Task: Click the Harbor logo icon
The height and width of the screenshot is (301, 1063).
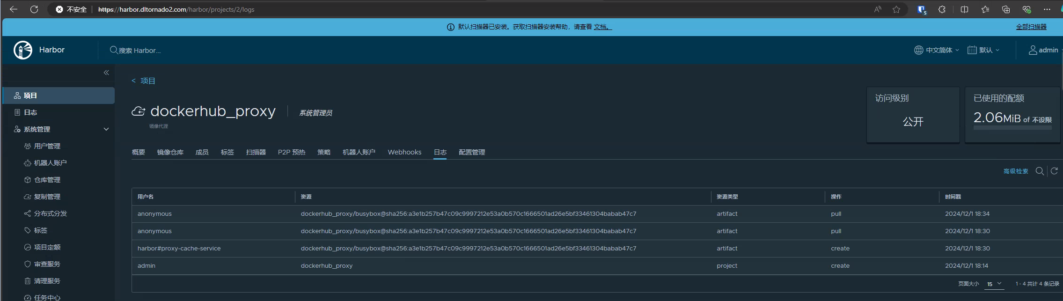Action: 23,50
